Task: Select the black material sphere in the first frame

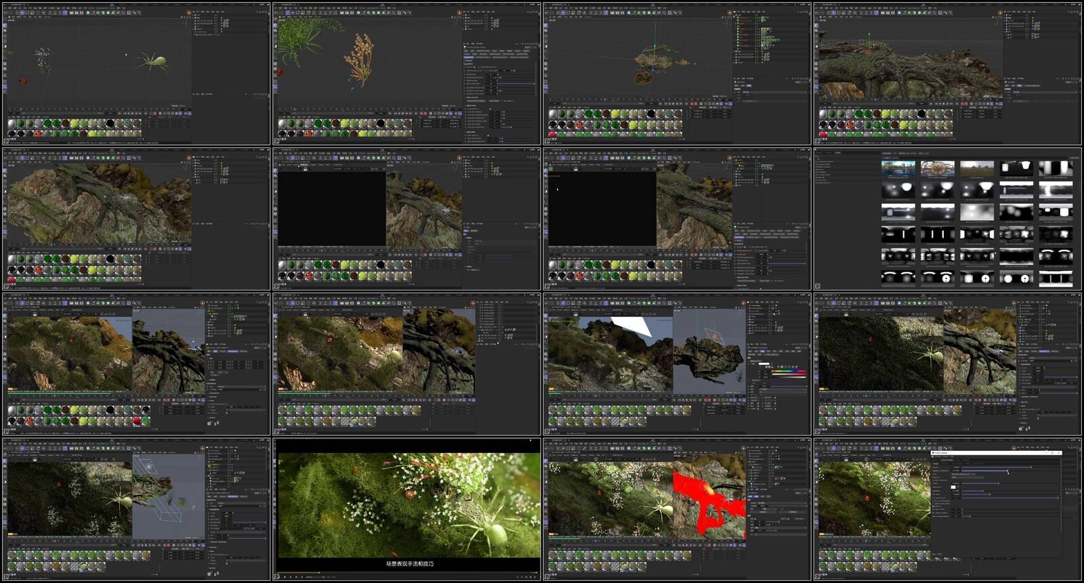Action: coord(110,123)
